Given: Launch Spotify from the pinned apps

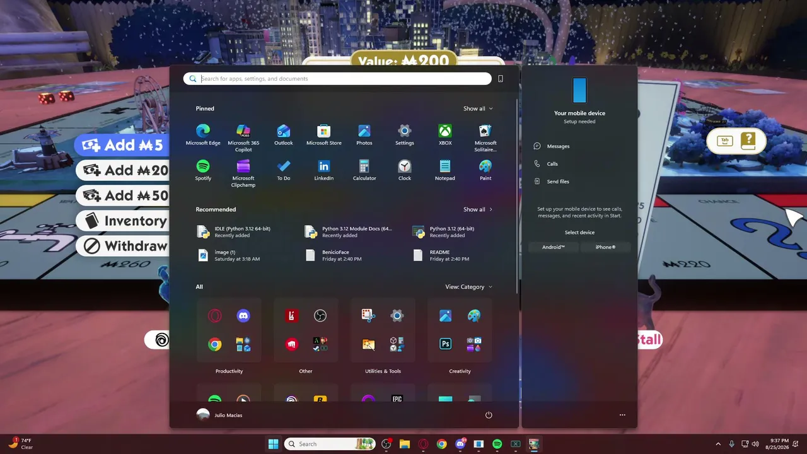Looking at the screenshot, I should click(x=203, y=170).
